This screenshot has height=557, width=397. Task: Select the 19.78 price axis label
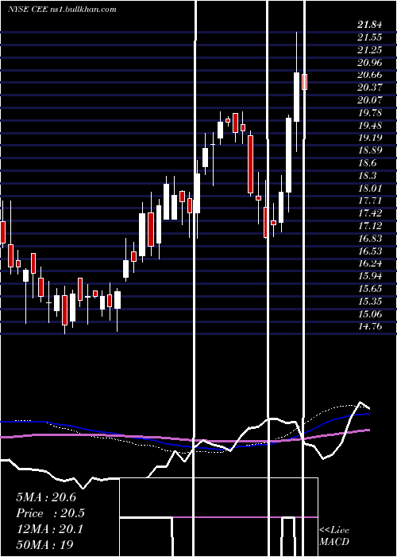pos(369,113)
